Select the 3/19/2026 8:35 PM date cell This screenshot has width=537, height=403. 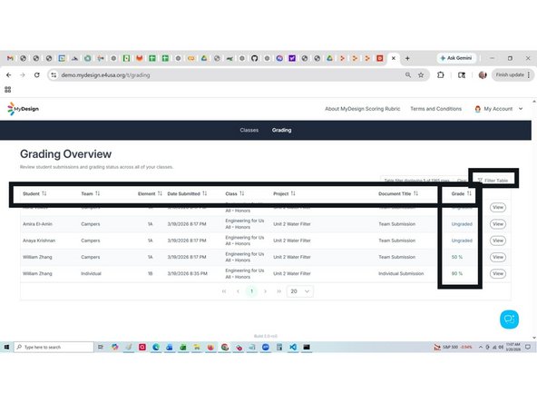tap(188, 273)
